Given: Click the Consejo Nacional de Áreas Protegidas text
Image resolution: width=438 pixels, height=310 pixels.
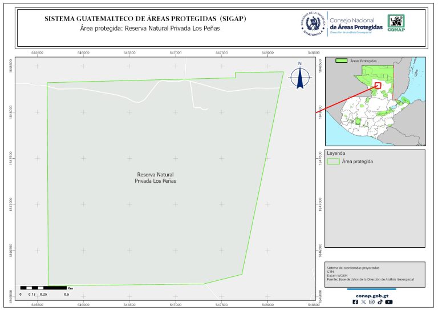Looking at the screenshot, I should [x=356, y=24].
